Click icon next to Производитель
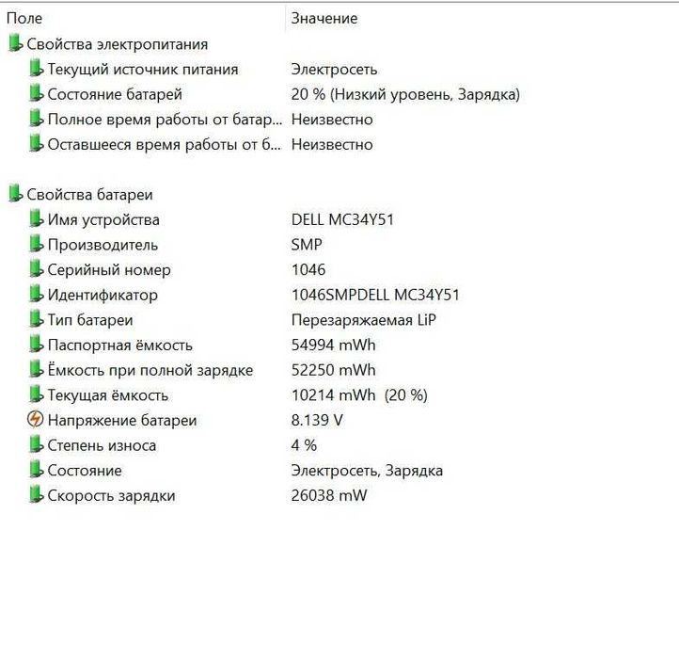 pos(36,244)
